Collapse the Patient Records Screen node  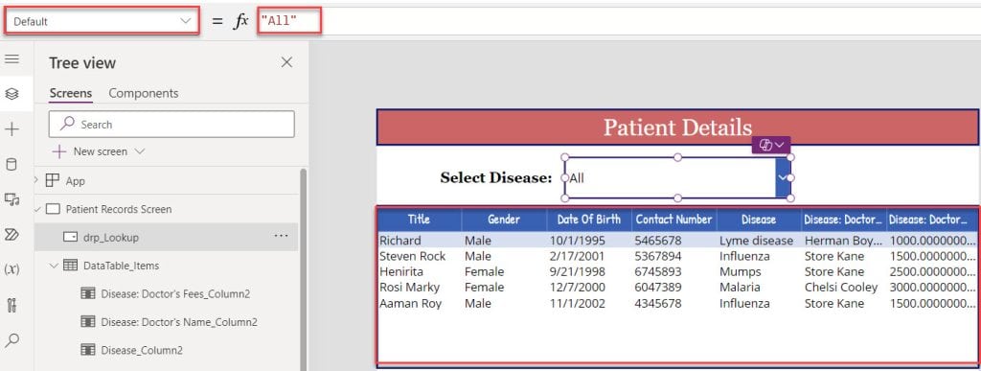tap(37, 209)
